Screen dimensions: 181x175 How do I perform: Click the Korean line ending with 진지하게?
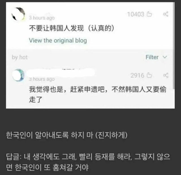pos(67,135)
